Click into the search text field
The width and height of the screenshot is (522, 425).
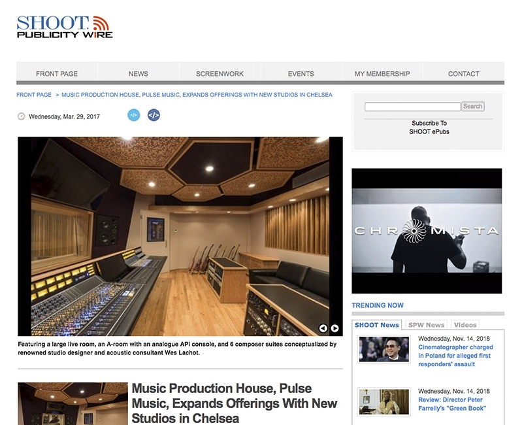pos(412,107)
